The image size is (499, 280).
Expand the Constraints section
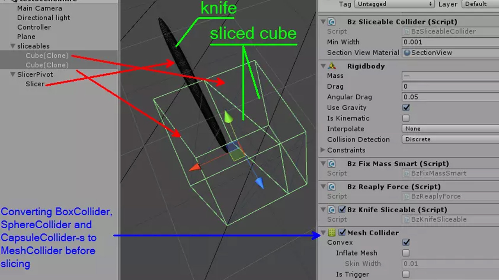click(x=323, y=150)
